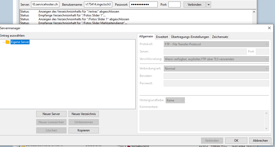
Task: Pick a Hintergrundfarbe from the dropdown
Action: [175, 100]
